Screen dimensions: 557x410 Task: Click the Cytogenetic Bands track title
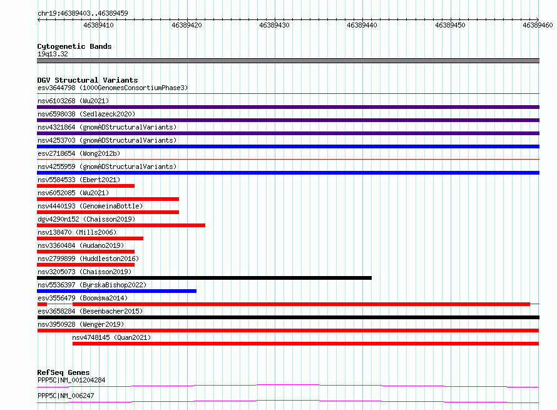point(74,46)
